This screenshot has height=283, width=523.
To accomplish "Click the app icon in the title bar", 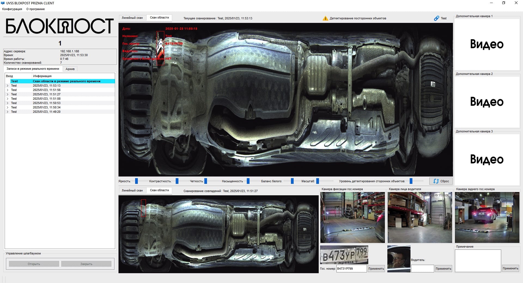I will [x=3, y=3].
